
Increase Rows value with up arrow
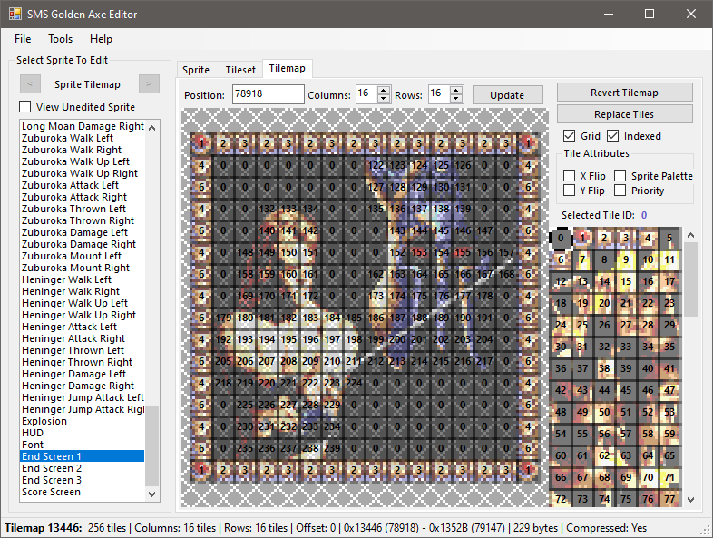click(x=456, y=90)
